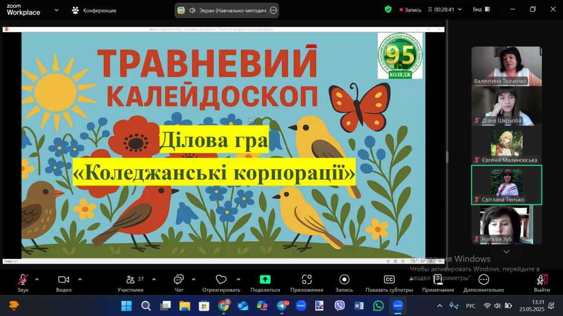Open the Вид view layout menu
Screen dimensions: 563x316
(481, 9)
